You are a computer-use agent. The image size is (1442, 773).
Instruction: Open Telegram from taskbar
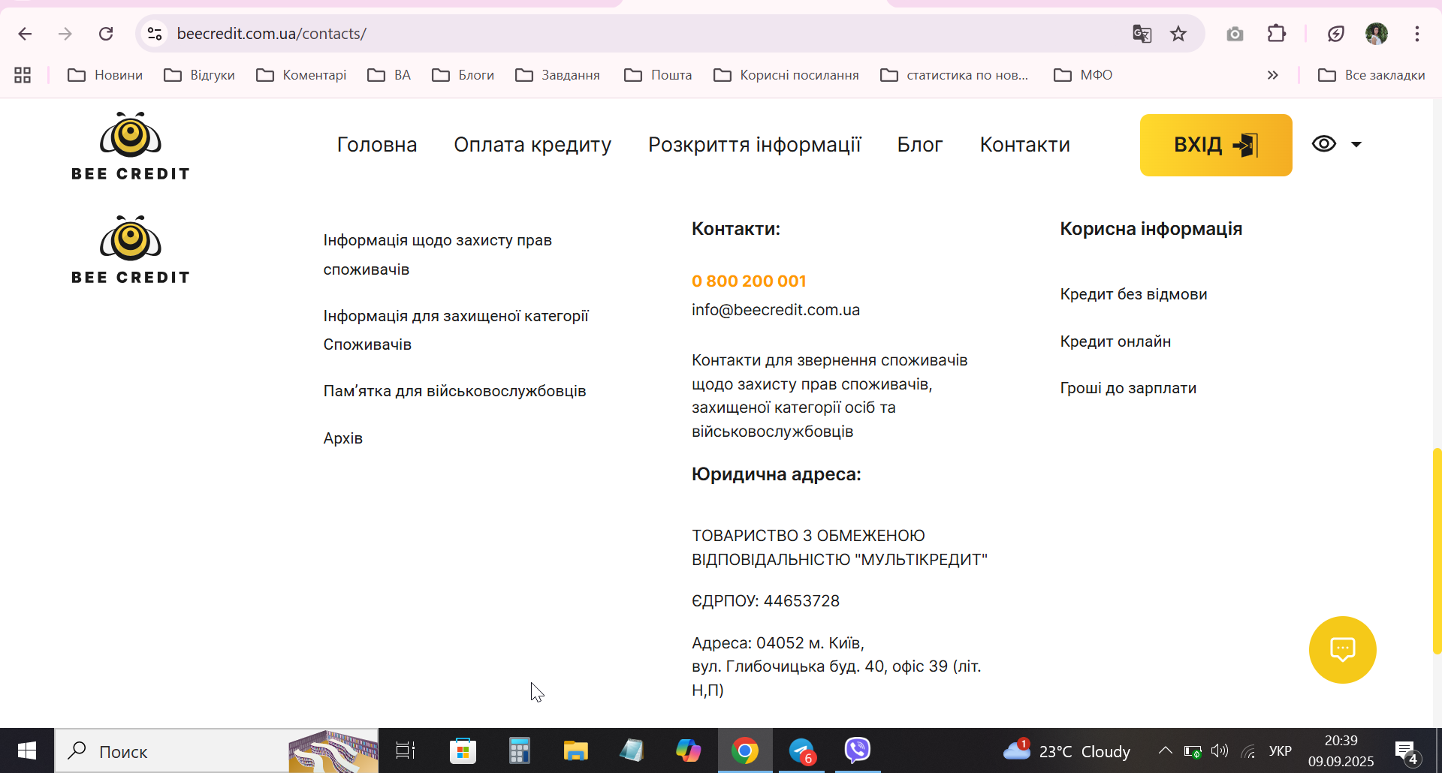[x=801, y=751]
